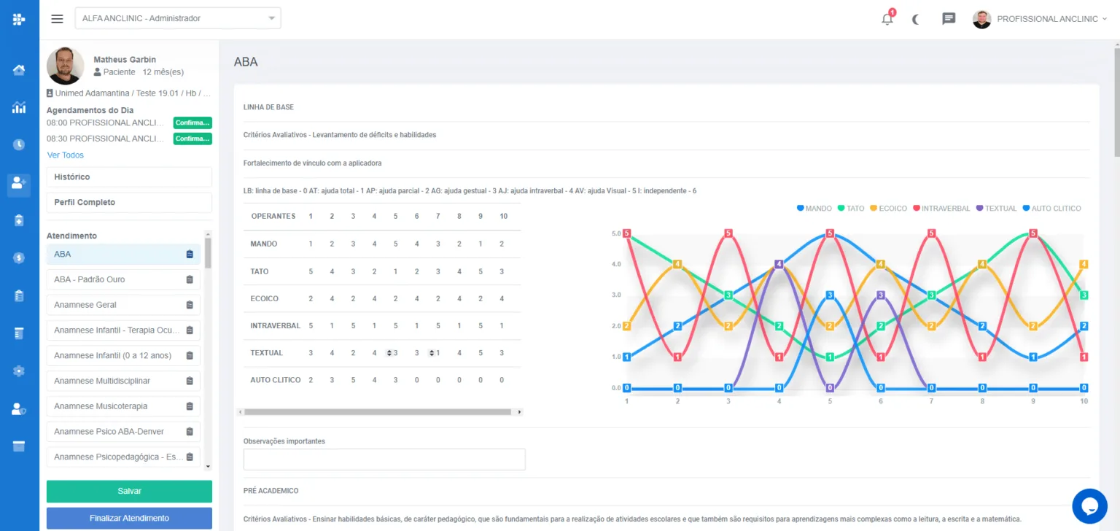This screenshot has height=531, width=1120.
Task: Click clipboard icon on Anamnese Geral
Action: [x=190, y=305]
